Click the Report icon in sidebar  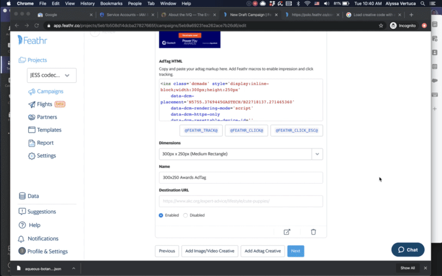(x=31, y=143)
